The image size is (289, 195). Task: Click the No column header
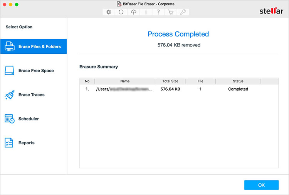87,81
